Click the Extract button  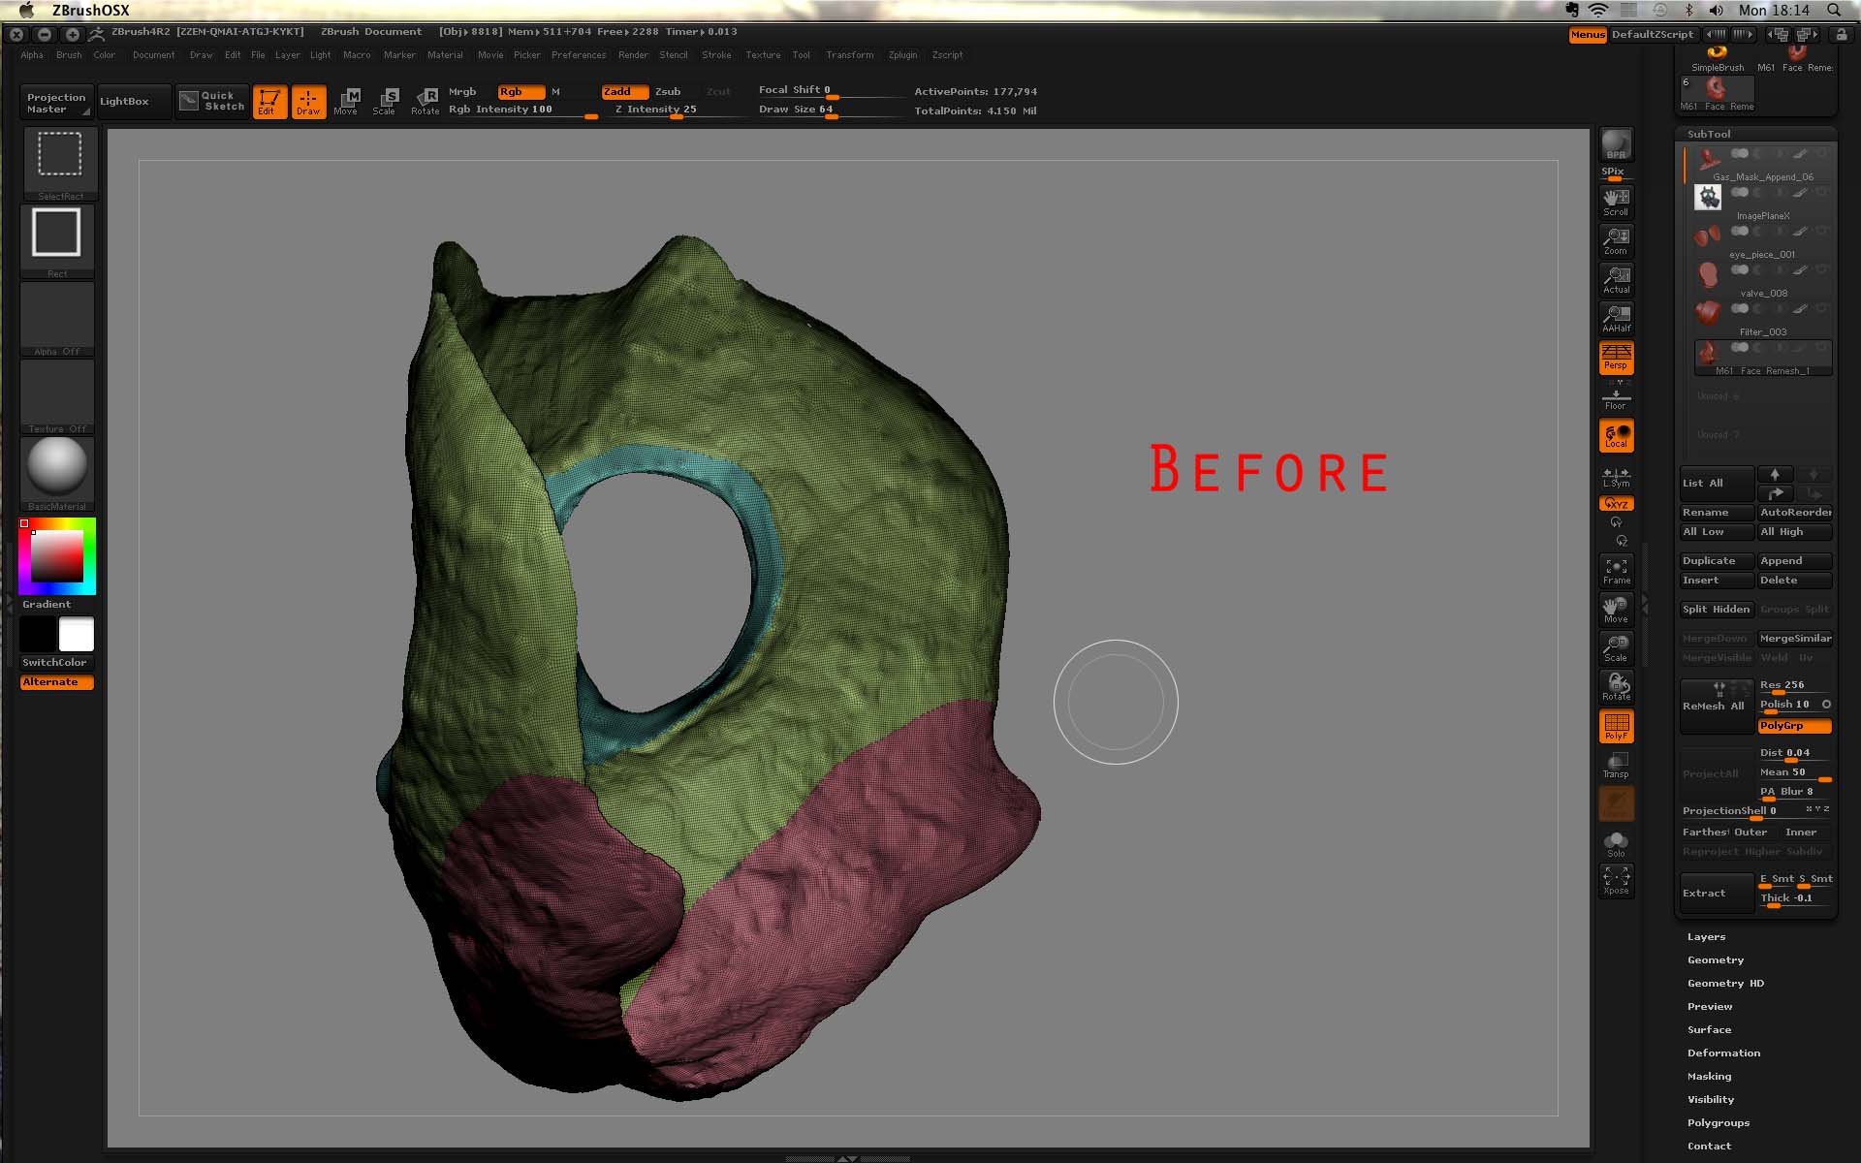point(1716,893)
